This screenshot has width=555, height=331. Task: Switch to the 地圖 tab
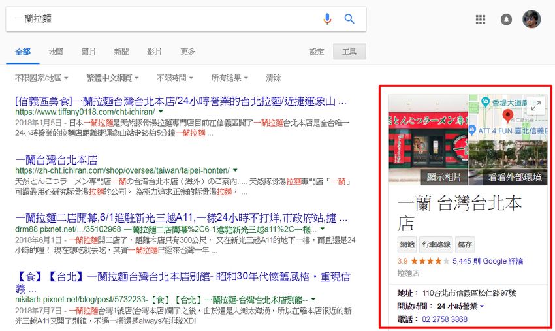click(x=55, y=52)
